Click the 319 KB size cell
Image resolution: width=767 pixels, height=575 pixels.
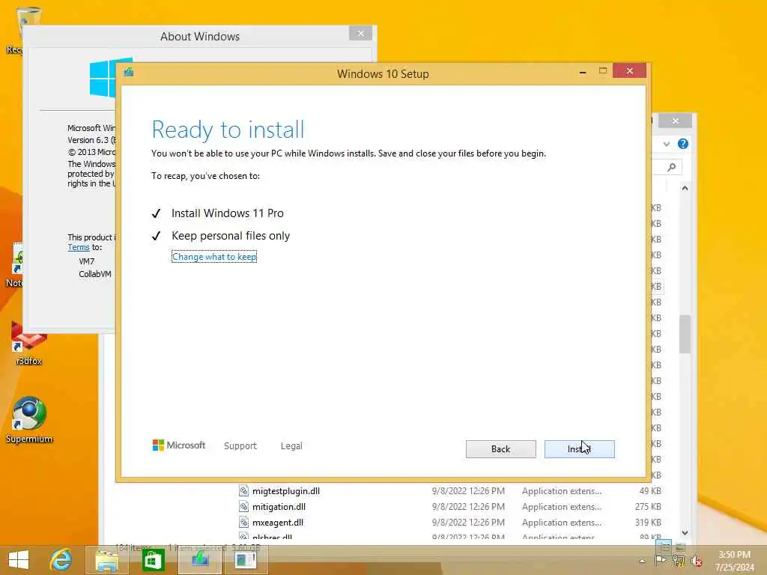click(x=648, y=522)
